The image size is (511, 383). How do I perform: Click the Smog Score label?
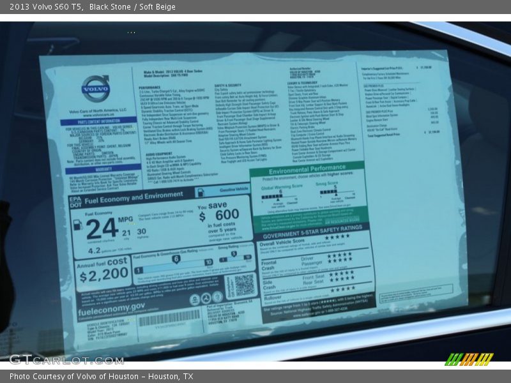[x=326, y=184]
